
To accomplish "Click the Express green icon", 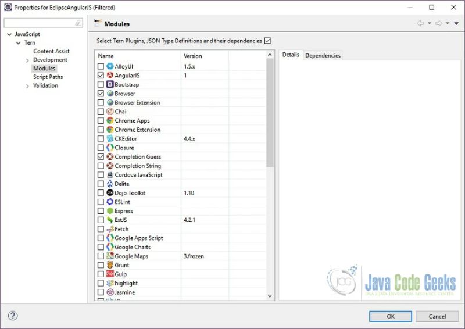I will tap(110, 211).
